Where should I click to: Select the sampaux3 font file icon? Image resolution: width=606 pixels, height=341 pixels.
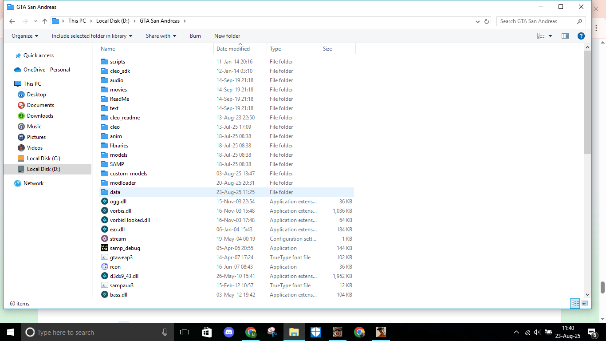point(105,285)
